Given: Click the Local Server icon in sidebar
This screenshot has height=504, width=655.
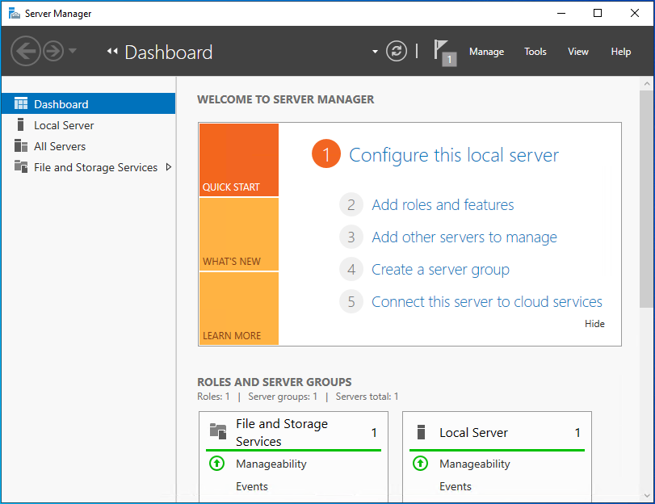Looking at the screenshot, I should tap(20, 124).
